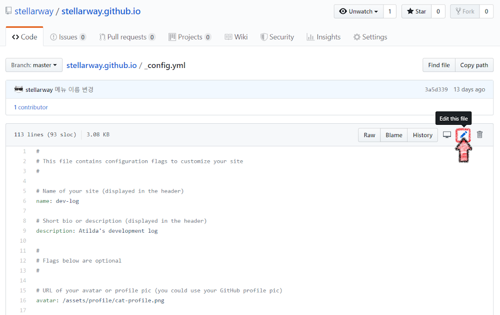
Task: Open the Blame view
Action: click(394, 135)
